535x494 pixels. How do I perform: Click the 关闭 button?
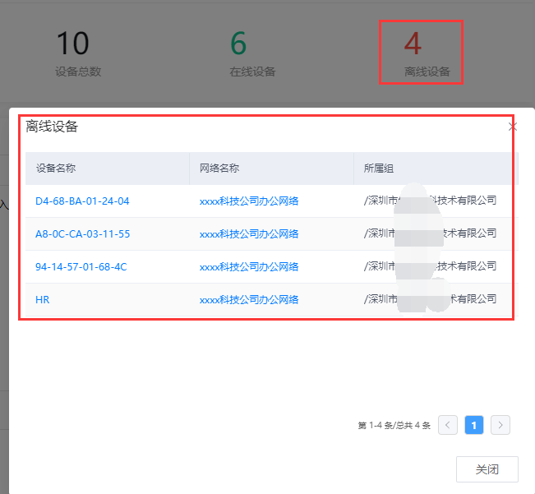487,469
